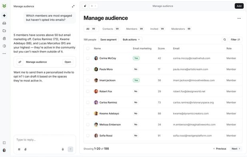Click the attachment paperclip in reply box
The width and height of the screenshot is (247, 157).
[25, 149]
